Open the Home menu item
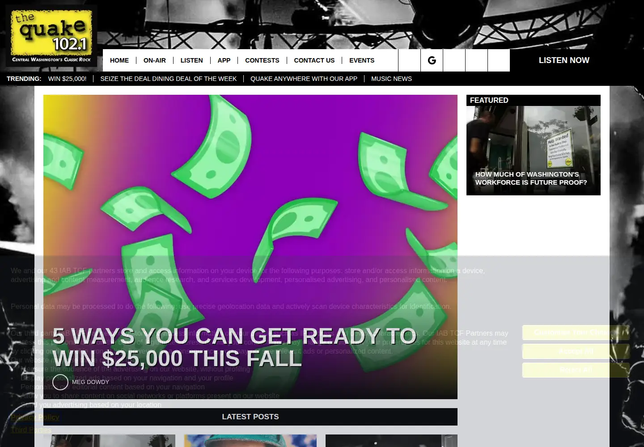644x447 pixels. 119,60
